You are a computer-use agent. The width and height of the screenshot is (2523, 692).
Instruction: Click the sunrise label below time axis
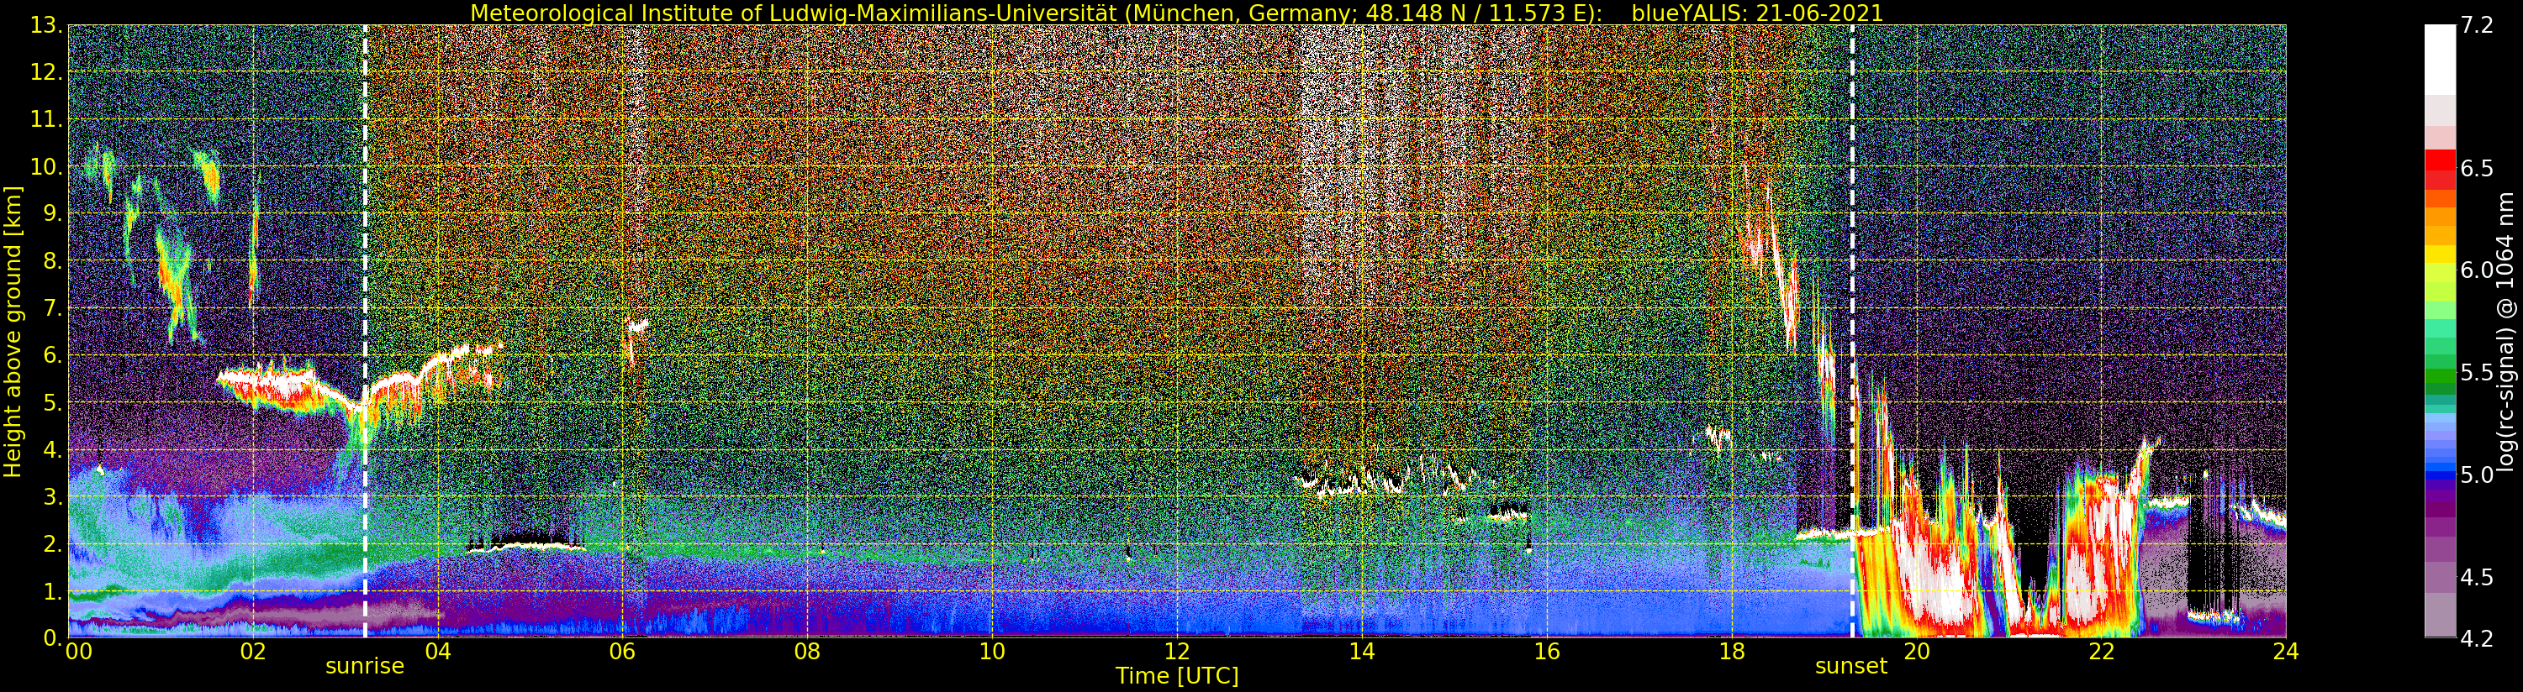364,667
